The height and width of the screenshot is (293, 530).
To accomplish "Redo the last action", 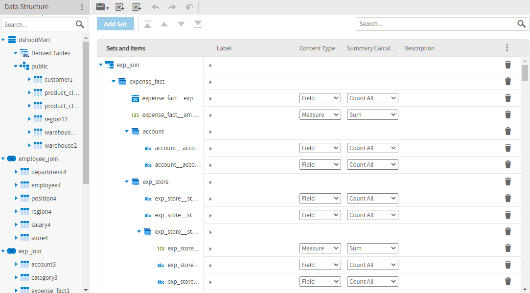I will click(x=172, y=7).
